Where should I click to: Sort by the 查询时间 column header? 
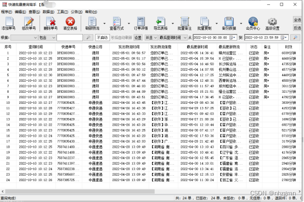coord(36,47)
